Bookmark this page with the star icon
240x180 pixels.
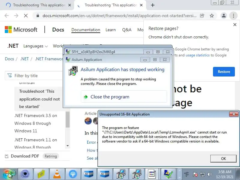point(212,16)
